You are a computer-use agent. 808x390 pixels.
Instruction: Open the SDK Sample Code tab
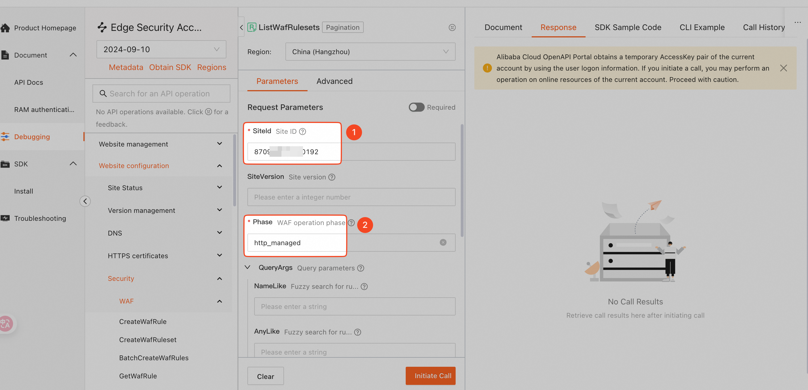tap(628, 27)
